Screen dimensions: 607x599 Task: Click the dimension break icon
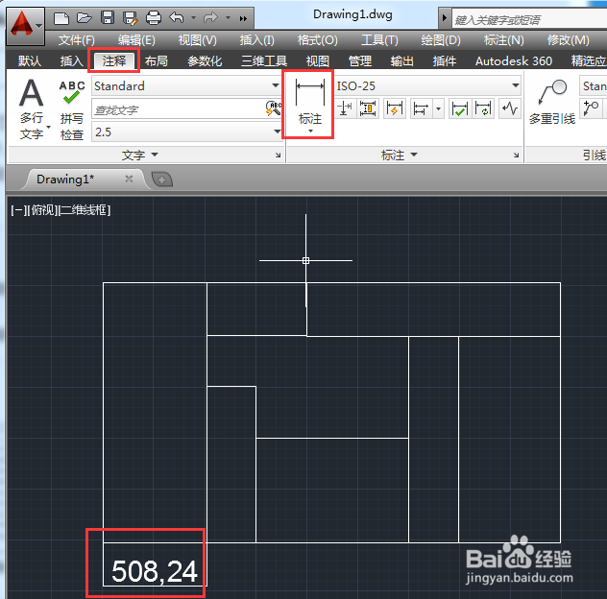345,108
